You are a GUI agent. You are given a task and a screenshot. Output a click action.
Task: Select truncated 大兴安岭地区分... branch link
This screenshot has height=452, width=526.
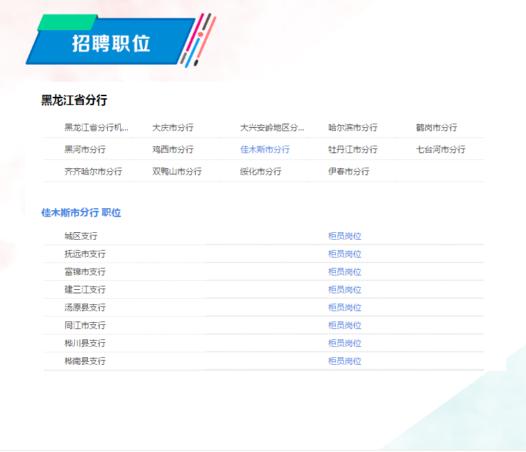(271, 128)
